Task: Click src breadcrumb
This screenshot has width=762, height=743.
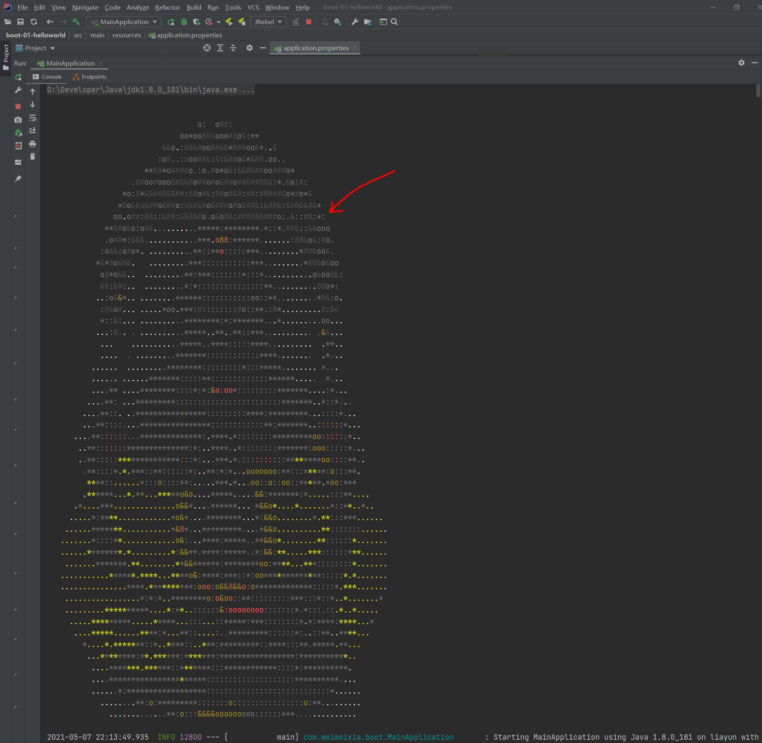Action: click(78, 35)
